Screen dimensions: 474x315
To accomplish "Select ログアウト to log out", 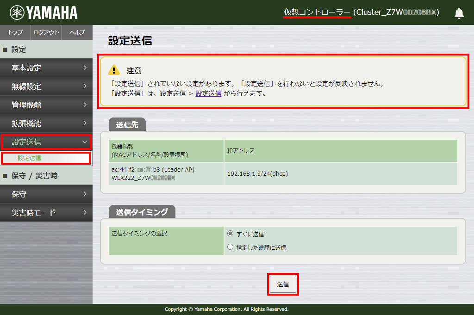I will click(46, 32).
